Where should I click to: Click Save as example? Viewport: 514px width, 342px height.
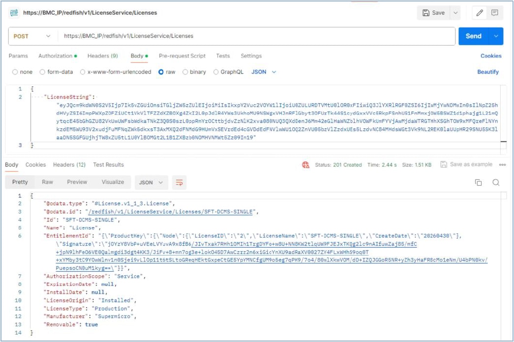coord(466,165)
